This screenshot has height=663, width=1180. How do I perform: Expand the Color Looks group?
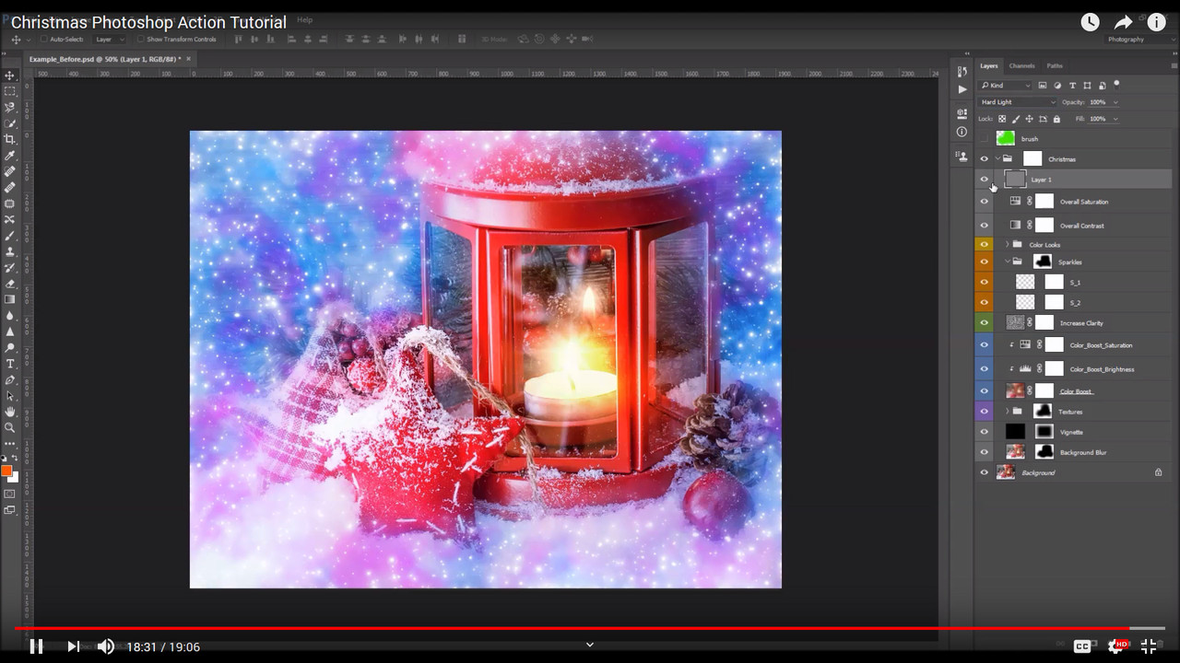click(x=1007, y=245)
